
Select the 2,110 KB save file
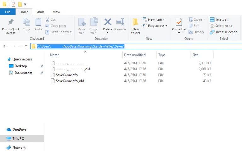click(131, 63)
